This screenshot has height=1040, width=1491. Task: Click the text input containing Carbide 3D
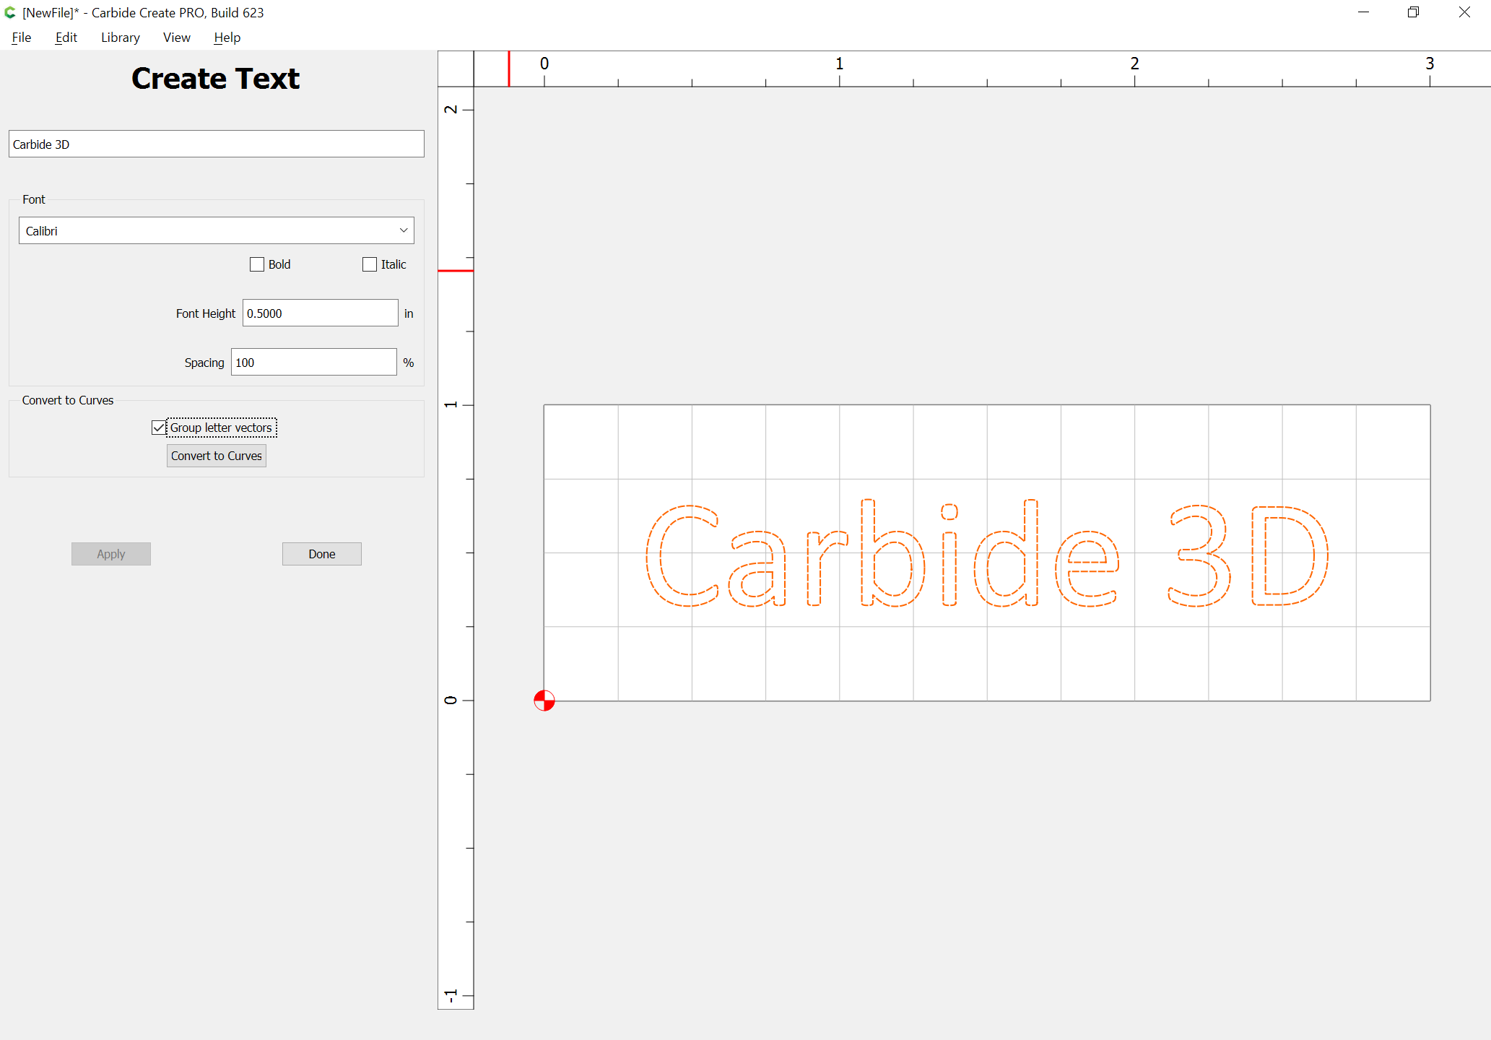[x=215, y=144]
